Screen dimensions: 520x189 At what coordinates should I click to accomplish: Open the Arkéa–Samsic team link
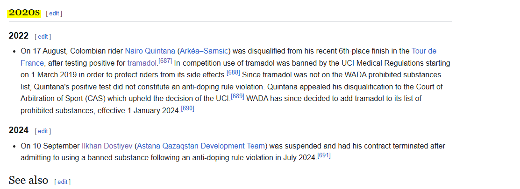(205, 51)
